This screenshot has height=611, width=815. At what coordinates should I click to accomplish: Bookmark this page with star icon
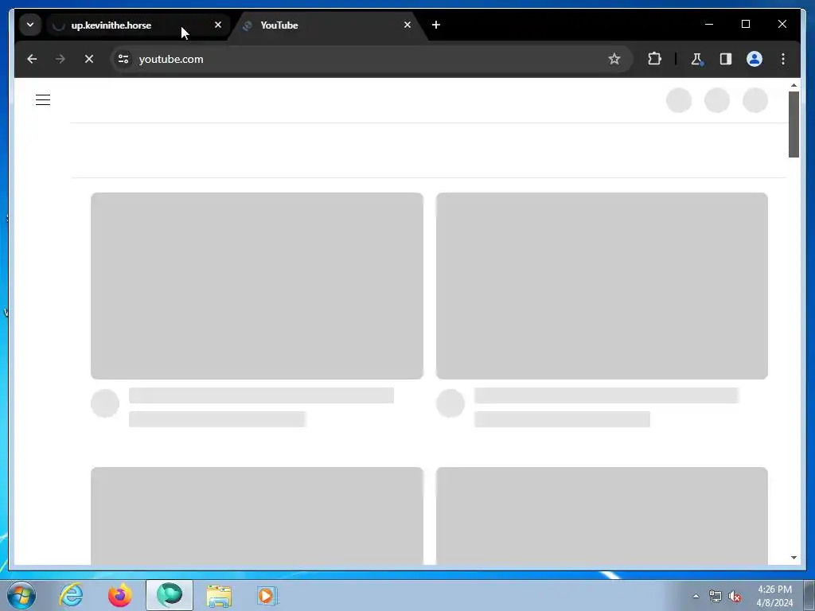[x=614, y=59]
